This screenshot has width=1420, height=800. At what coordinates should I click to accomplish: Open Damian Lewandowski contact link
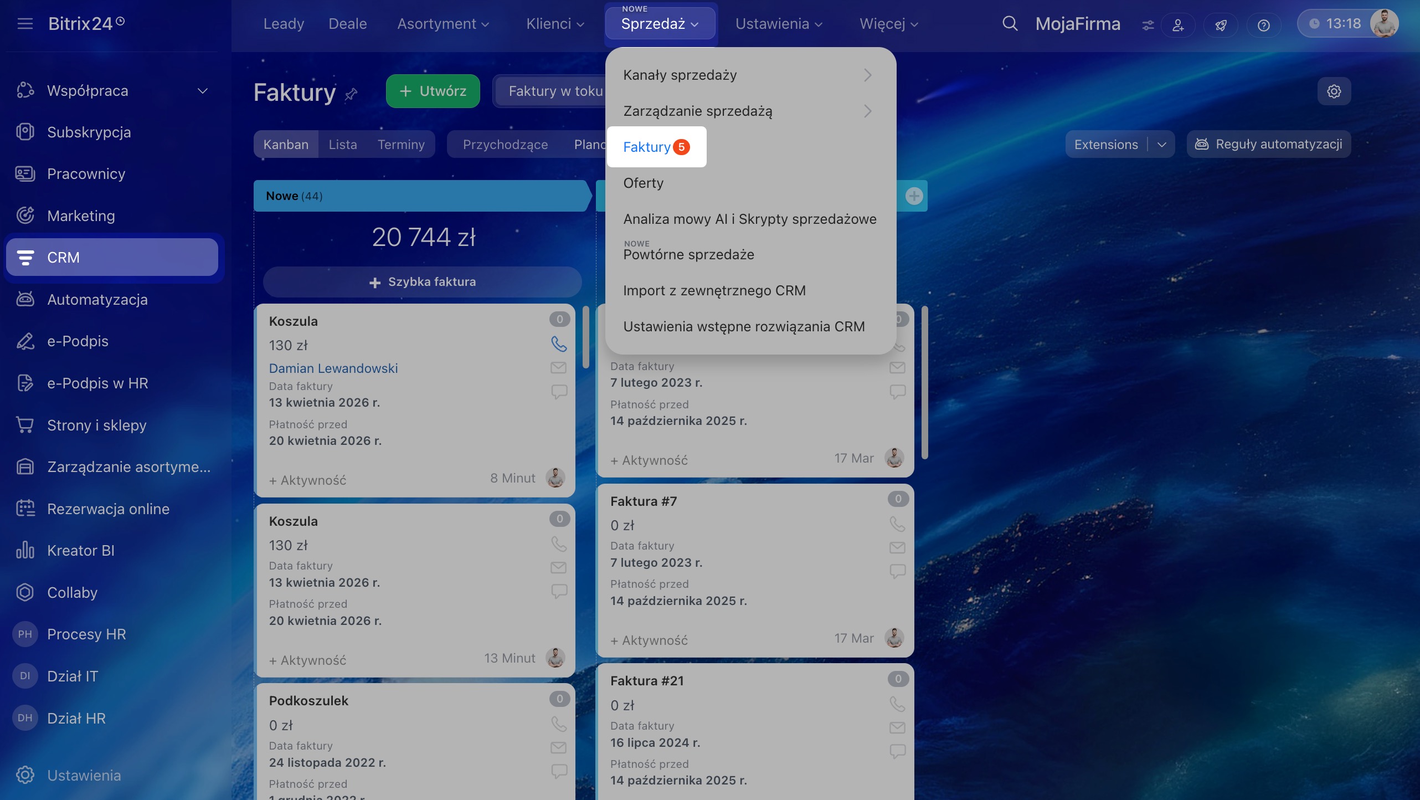tap(333, 368)
